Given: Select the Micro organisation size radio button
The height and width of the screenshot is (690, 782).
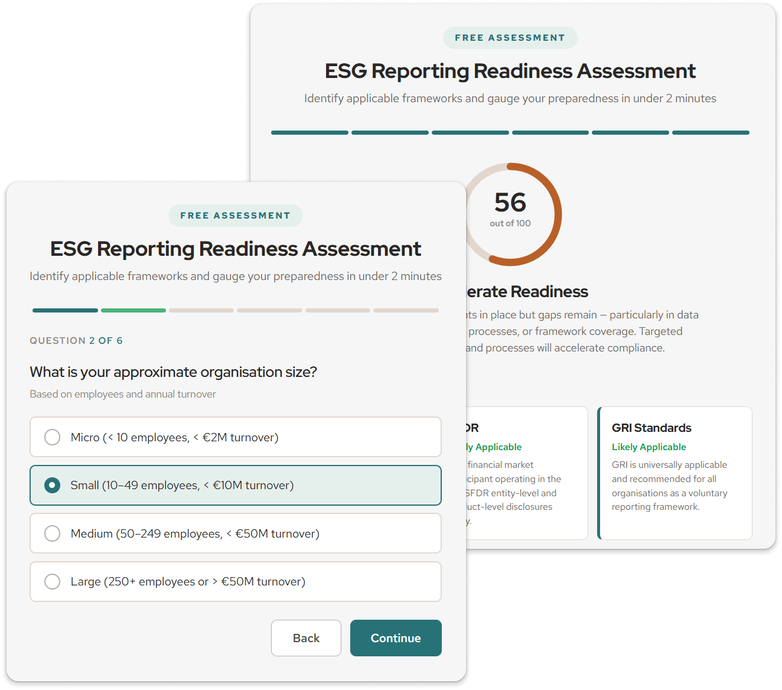Looking at the screenshot, I should (53, 437).
